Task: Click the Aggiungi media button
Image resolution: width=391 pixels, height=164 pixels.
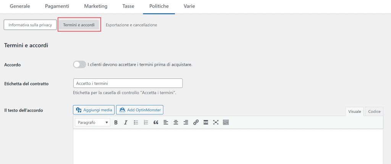Action: click(94, 110)
